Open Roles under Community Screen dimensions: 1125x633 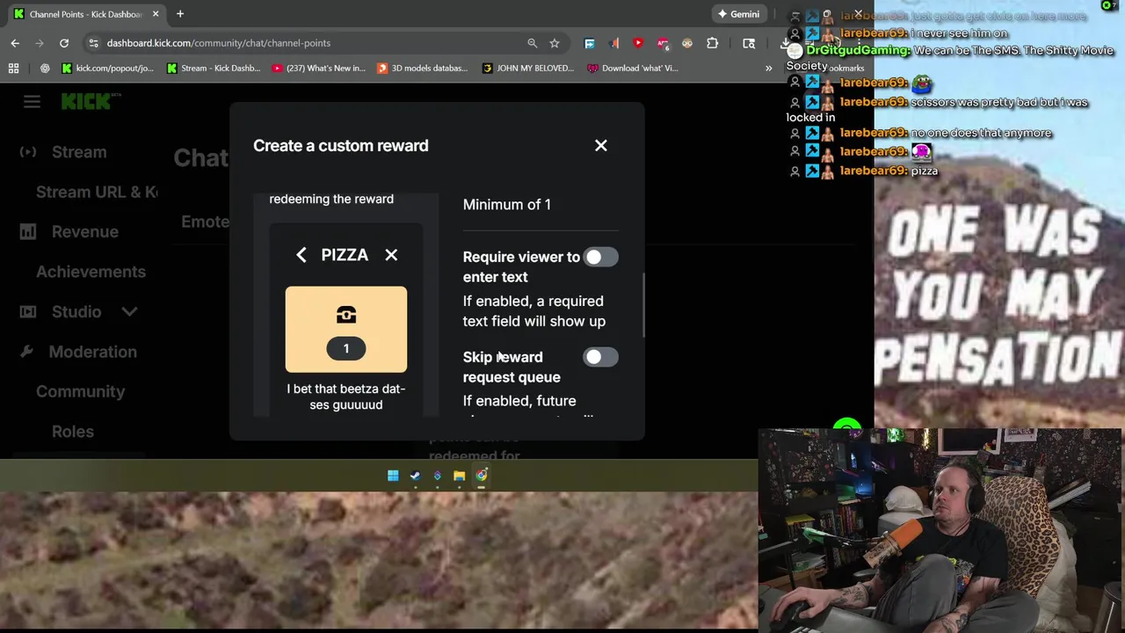click(72, 432)
